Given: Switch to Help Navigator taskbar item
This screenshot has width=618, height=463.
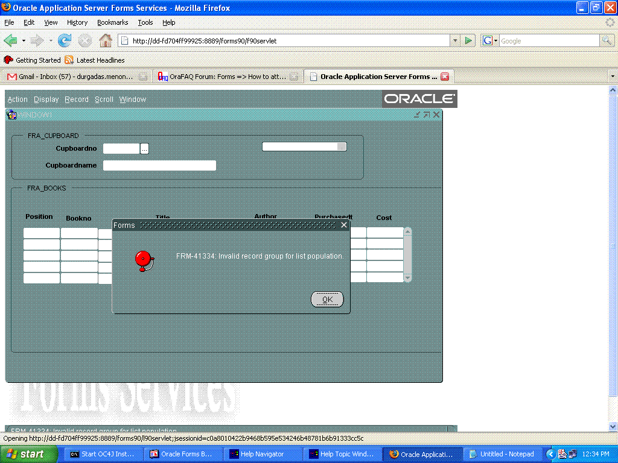Looking at the screenshot, I should click(x=262, y=454).
